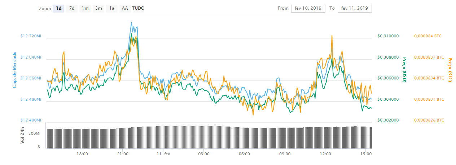The width and height of the screenshot is (456, 165).
Task: Click the Preço (USD) axis title
Action: 404,70
